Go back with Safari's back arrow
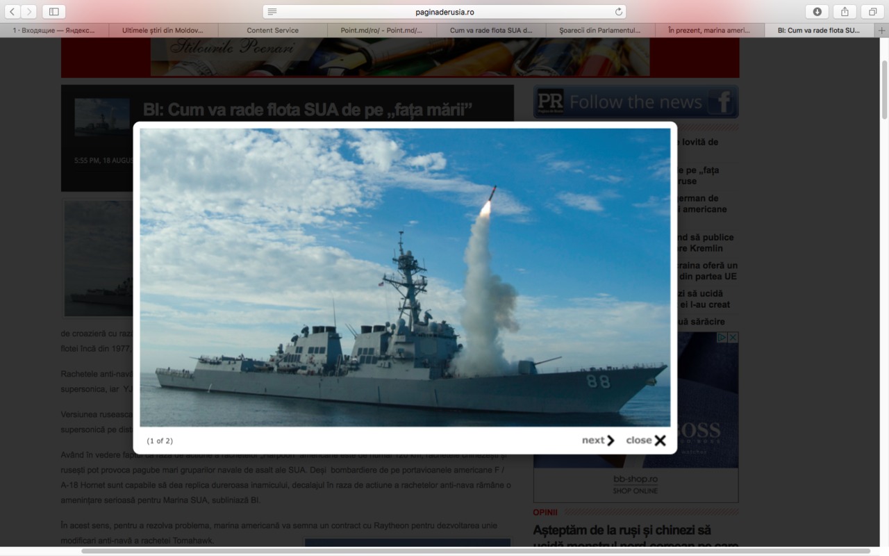Screen dimensions: 889x556 coord(13,11)
